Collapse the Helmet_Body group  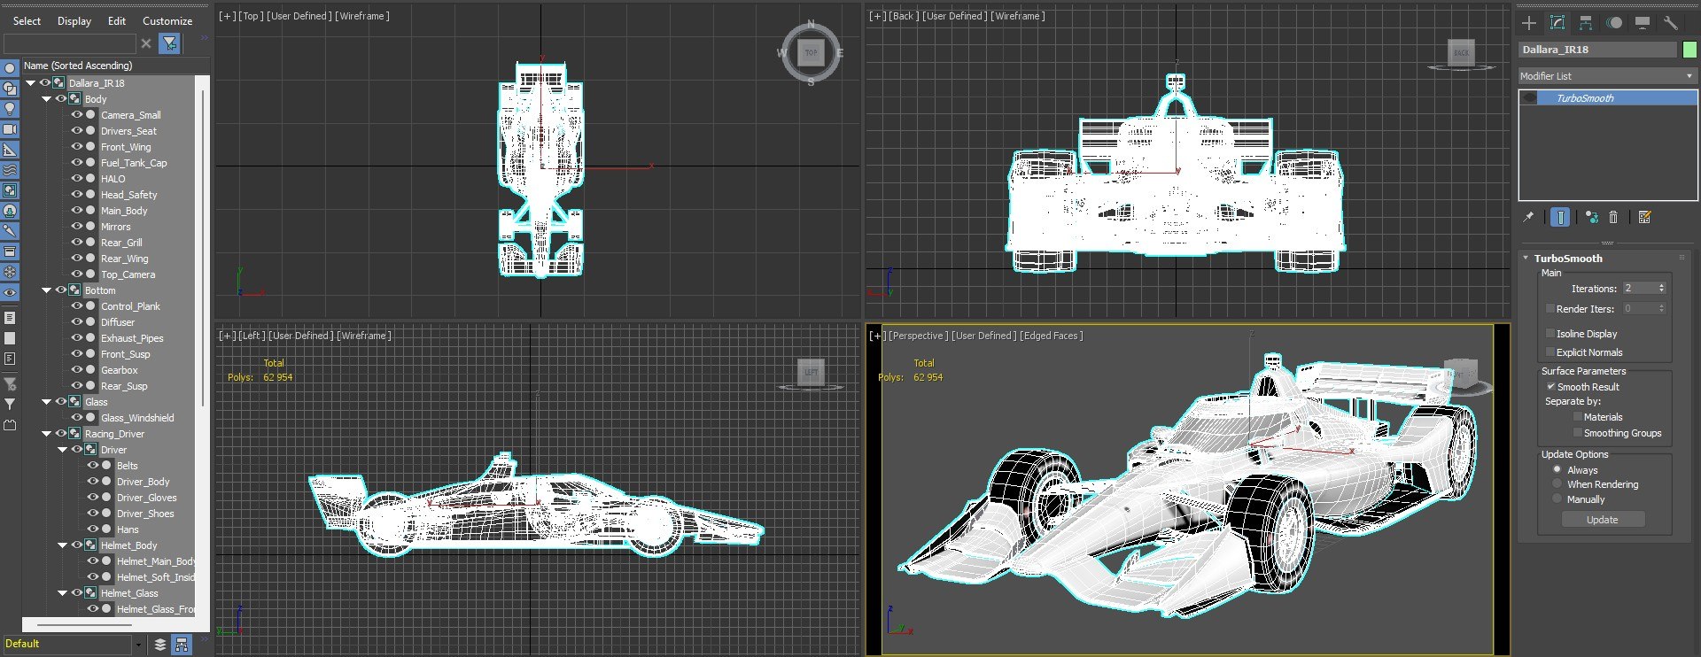click(63, 545)
